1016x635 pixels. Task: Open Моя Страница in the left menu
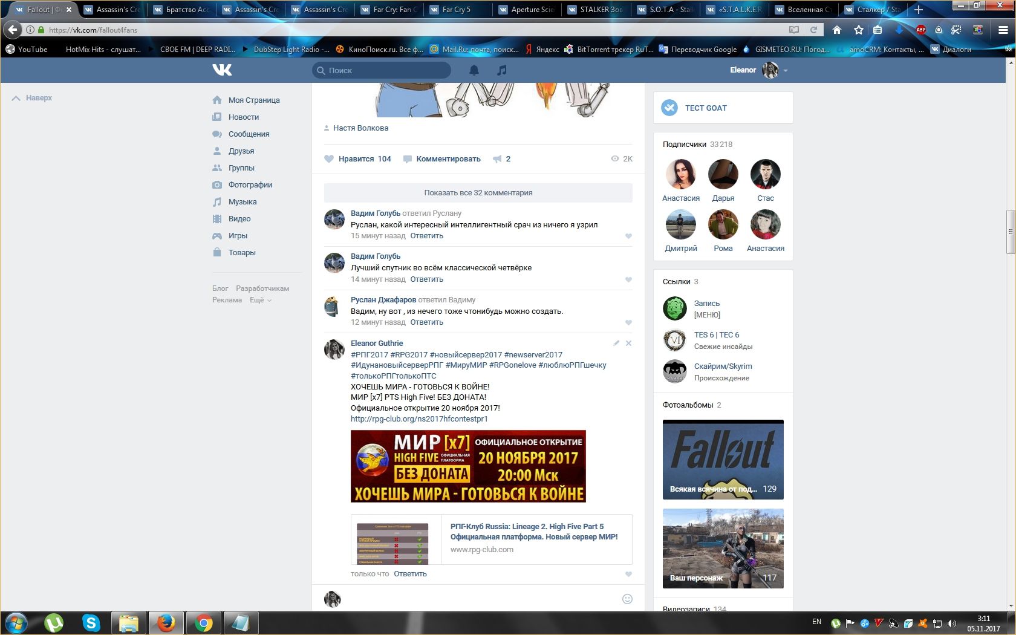(x=246, y=100)
